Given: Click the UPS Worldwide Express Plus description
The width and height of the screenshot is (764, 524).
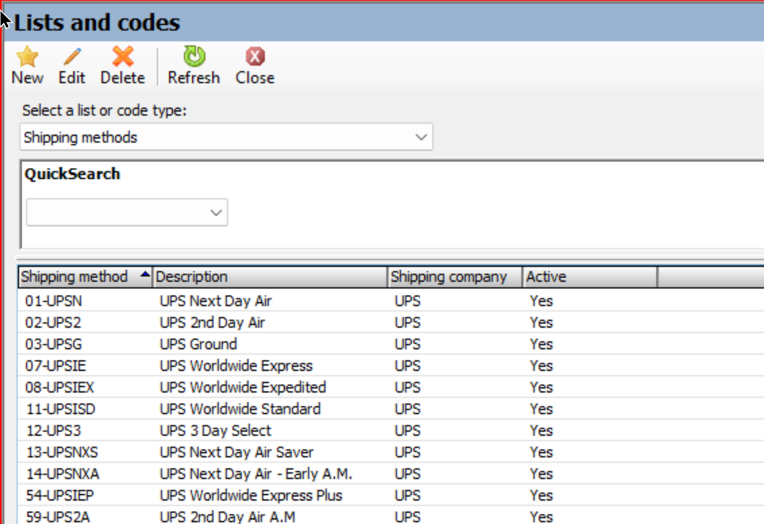Looking at the screenshot, I should (x=251, y=495).
